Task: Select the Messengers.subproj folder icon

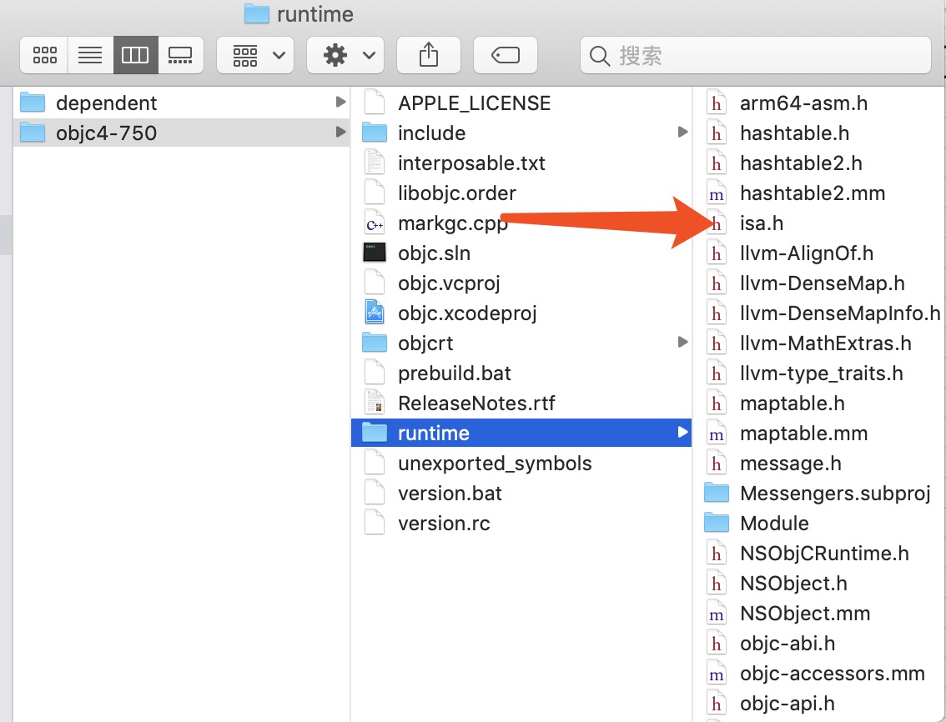Action: click(x=716, y=493)
